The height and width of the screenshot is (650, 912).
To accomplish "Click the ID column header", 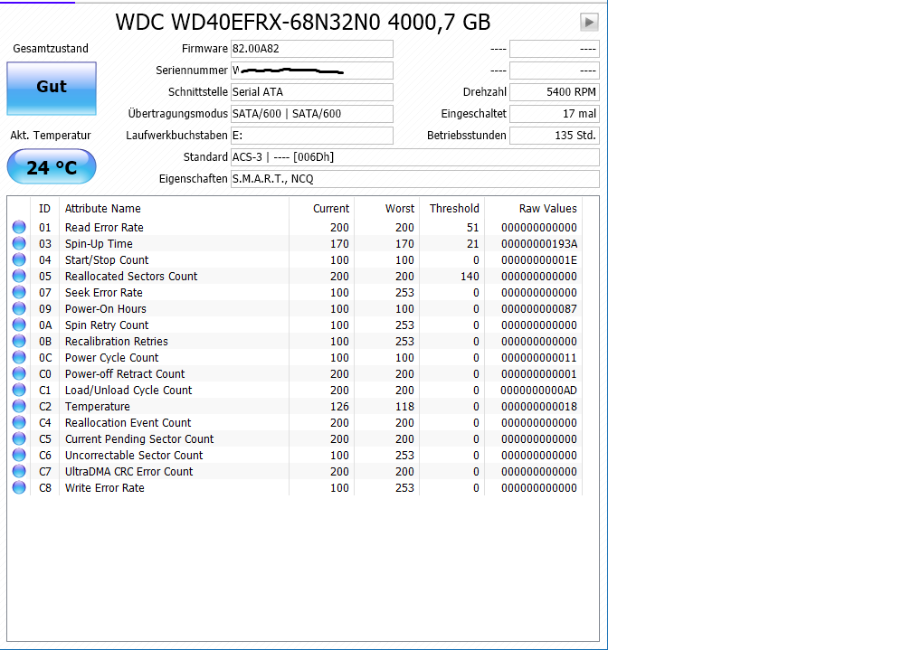I will [x=45, y=209].
